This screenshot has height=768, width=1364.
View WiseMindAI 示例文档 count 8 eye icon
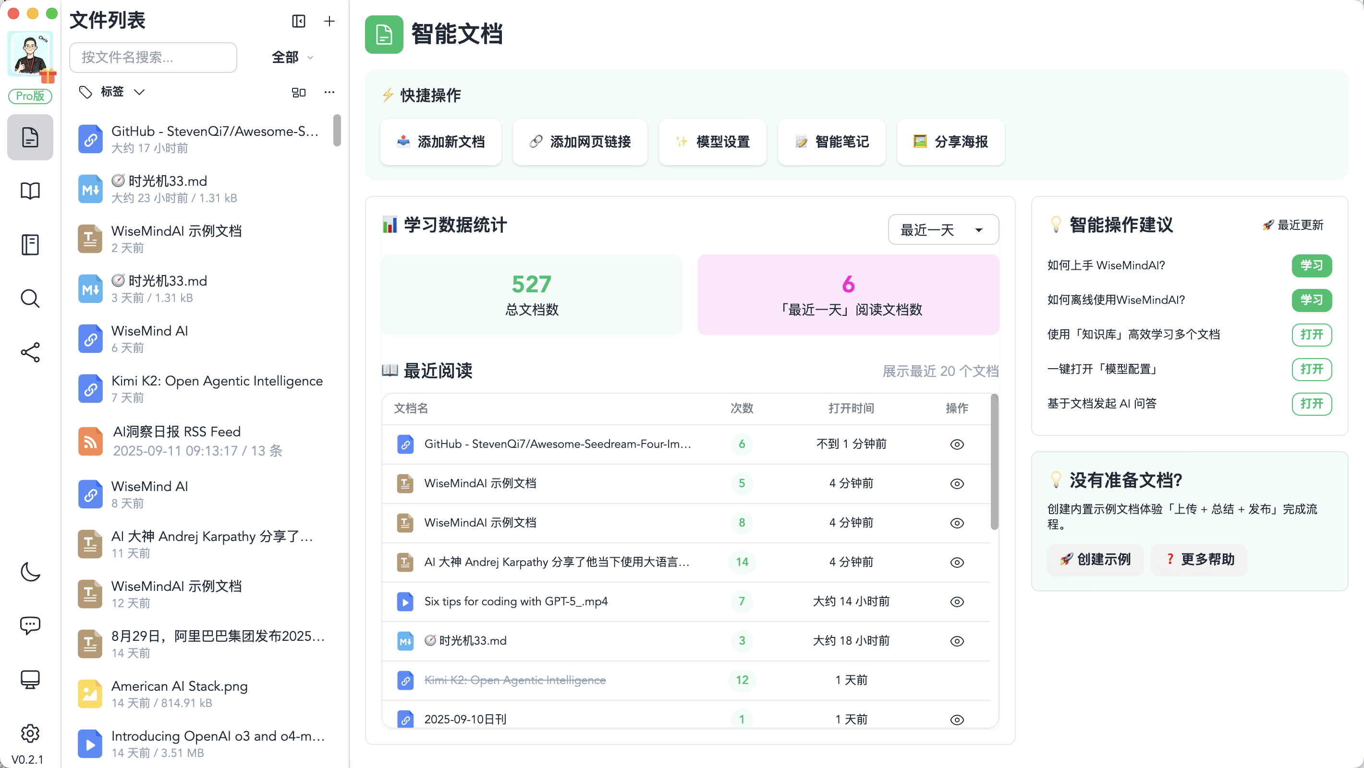click(x=957, y=523)
